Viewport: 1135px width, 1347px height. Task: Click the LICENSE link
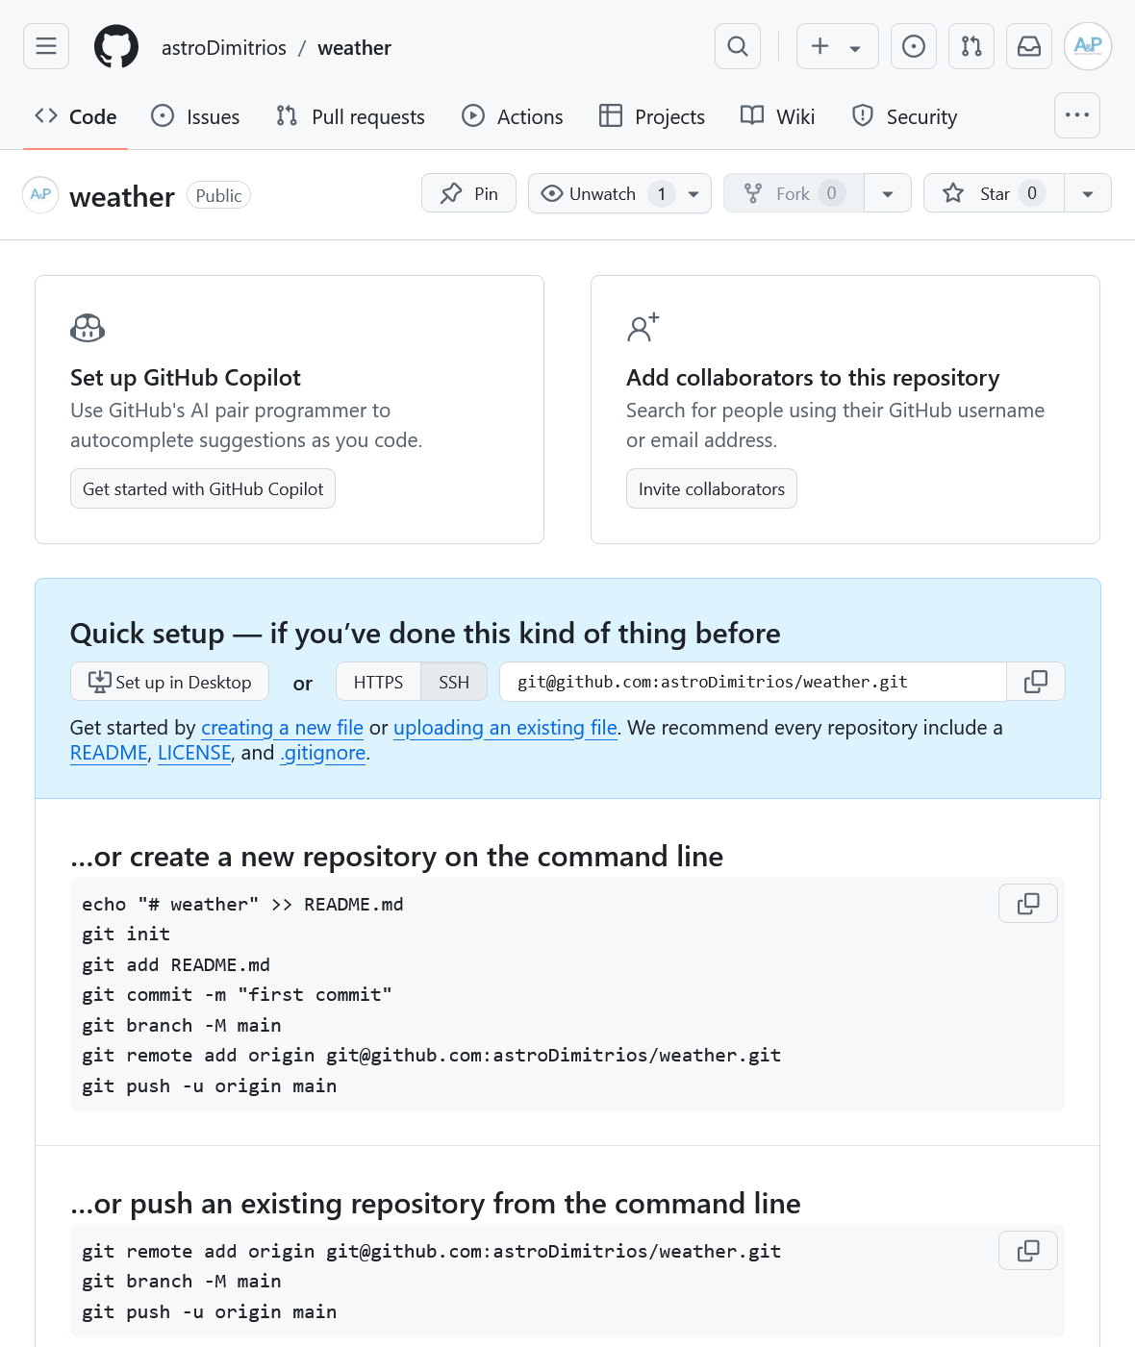(194, 753)
